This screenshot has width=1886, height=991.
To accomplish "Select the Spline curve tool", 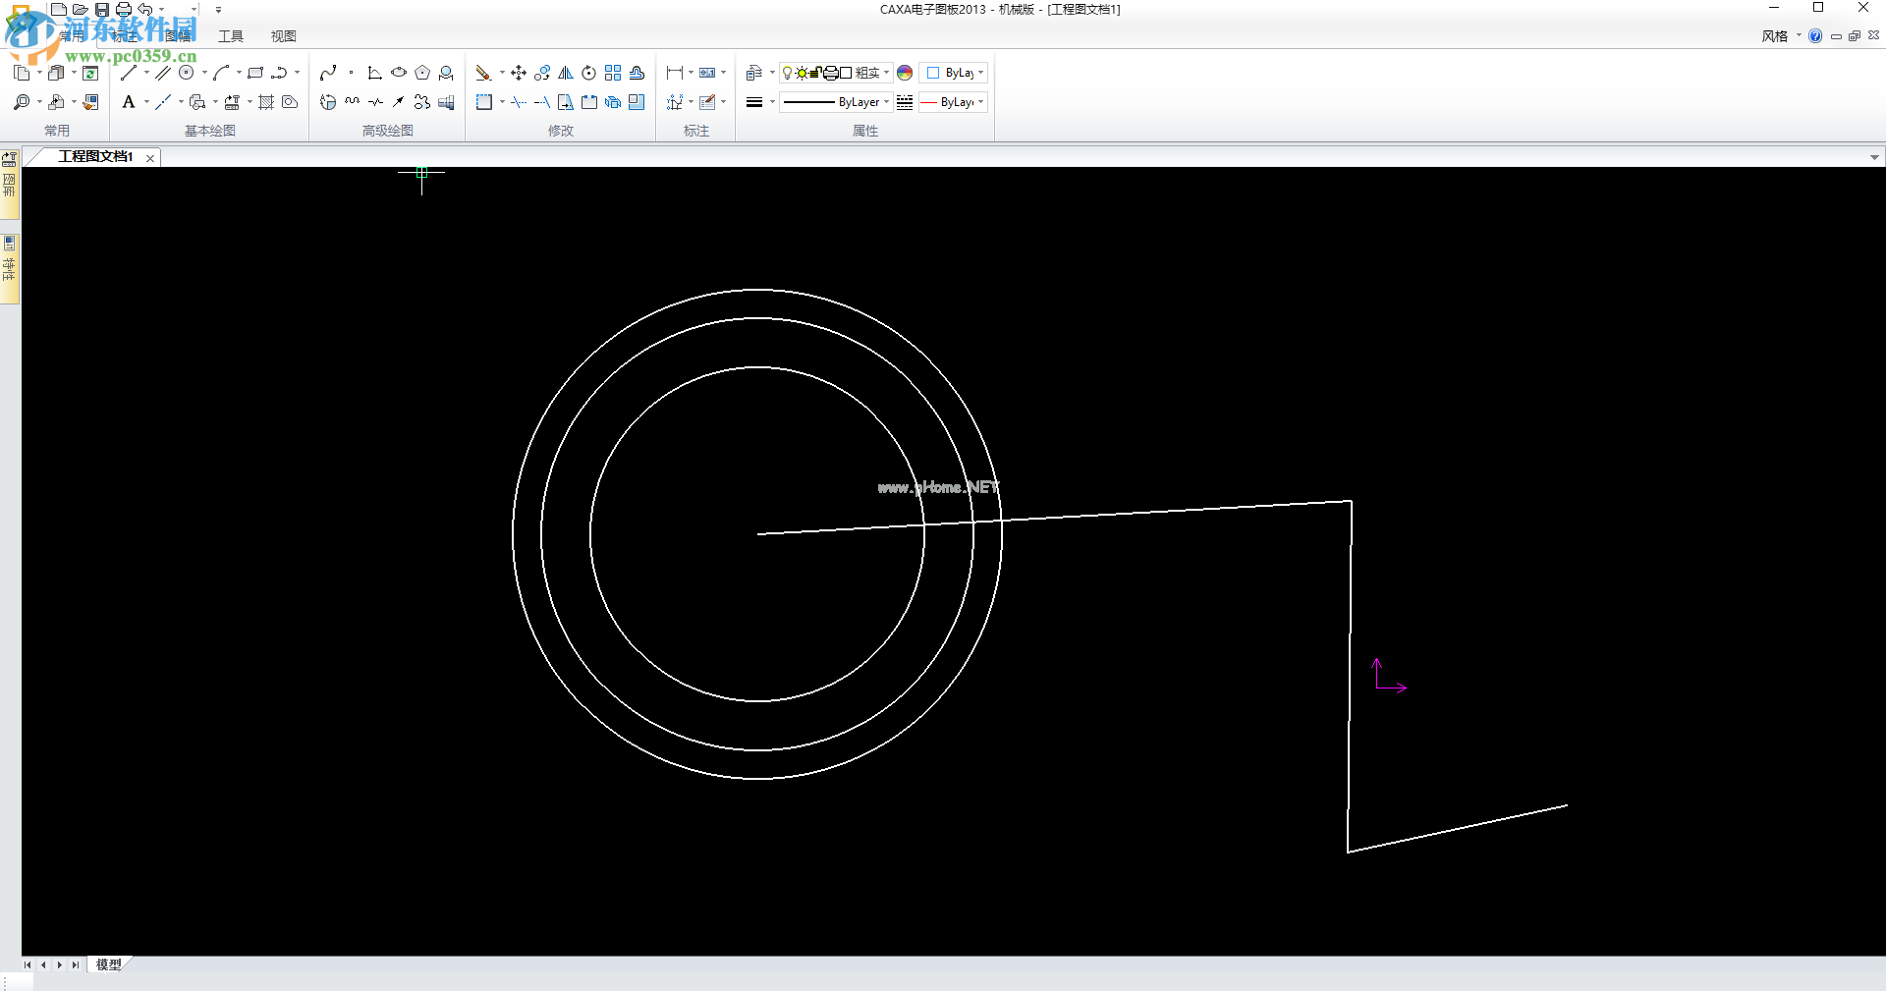I will point(328,73).
